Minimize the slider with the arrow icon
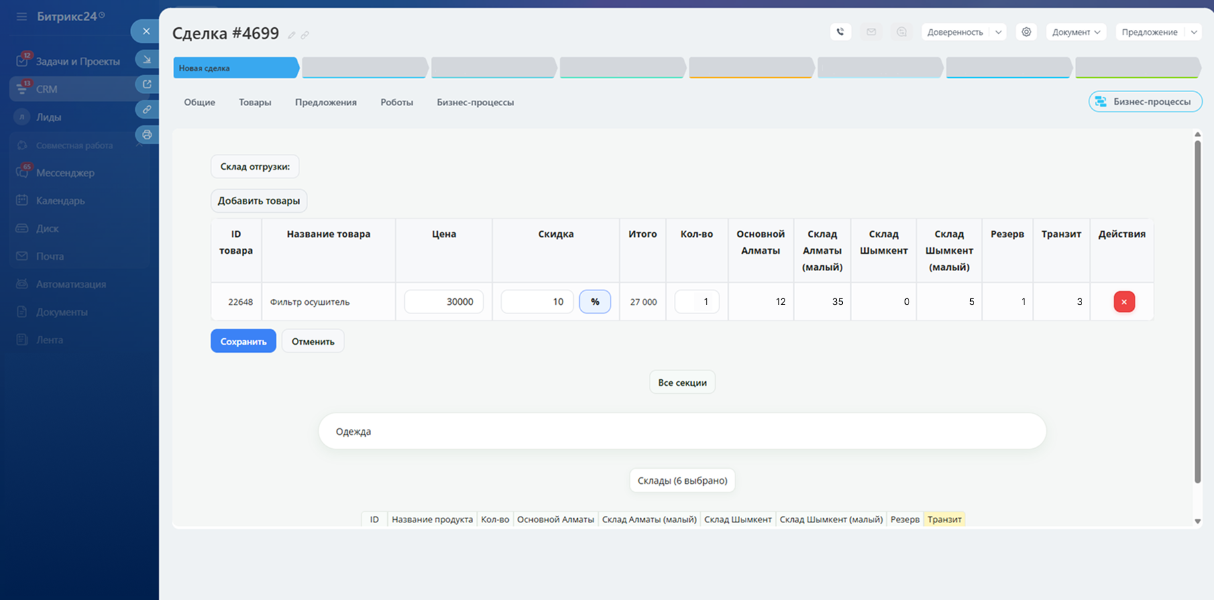Screen dimensions: 1214x600 pos(146,60)
